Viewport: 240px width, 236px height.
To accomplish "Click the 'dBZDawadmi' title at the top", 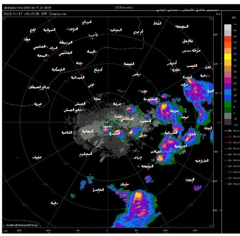I will [124, 7].
